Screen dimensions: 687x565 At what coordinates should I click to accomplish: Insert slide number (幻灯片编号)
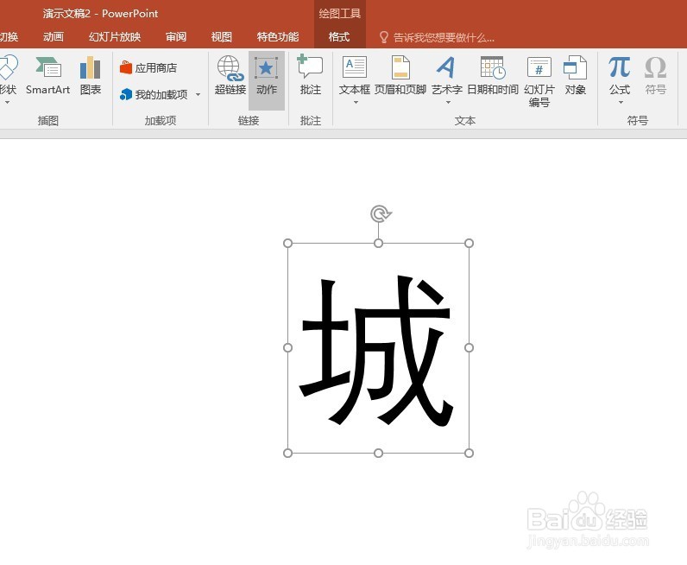pyautogui.click(x=539, y=81)
